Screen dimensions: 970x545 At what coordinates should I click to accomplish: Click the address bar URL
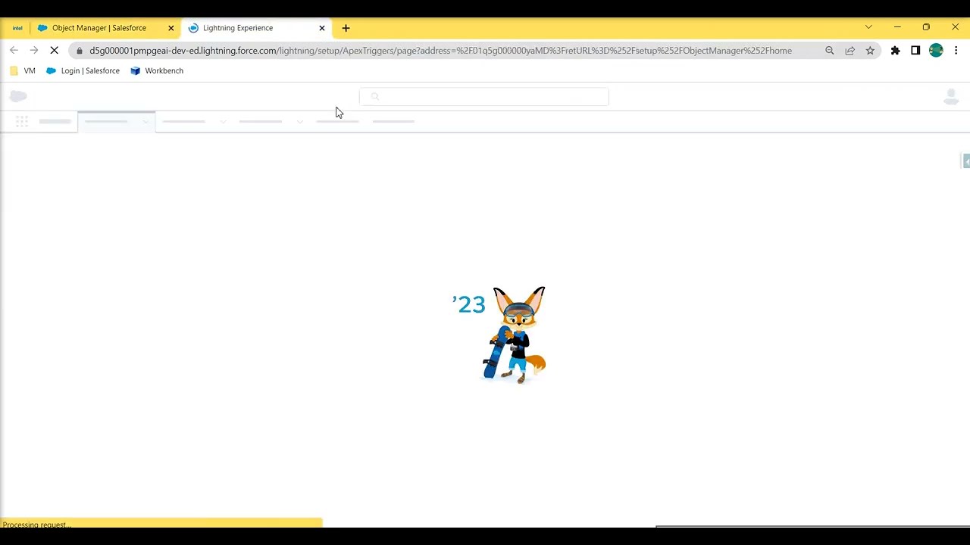click(440, 51)
